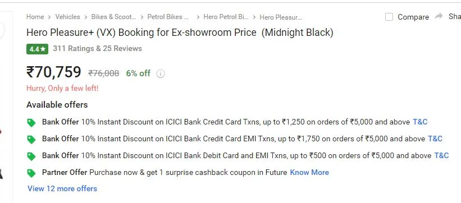461x203 pixels.
Task: Open 311 Ratings & 25 Reviews
Action: [x=97, y=48]
